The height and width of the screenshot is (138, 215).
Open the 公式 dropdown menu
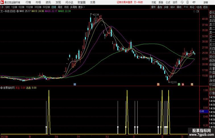pyautogui.click(x=168, y=2)
